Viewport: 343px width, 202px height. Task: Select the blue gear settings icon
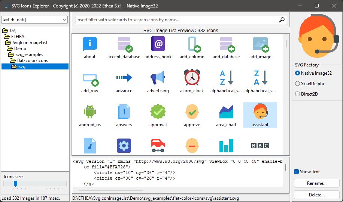pyautogui.click(x=124, y=146)
